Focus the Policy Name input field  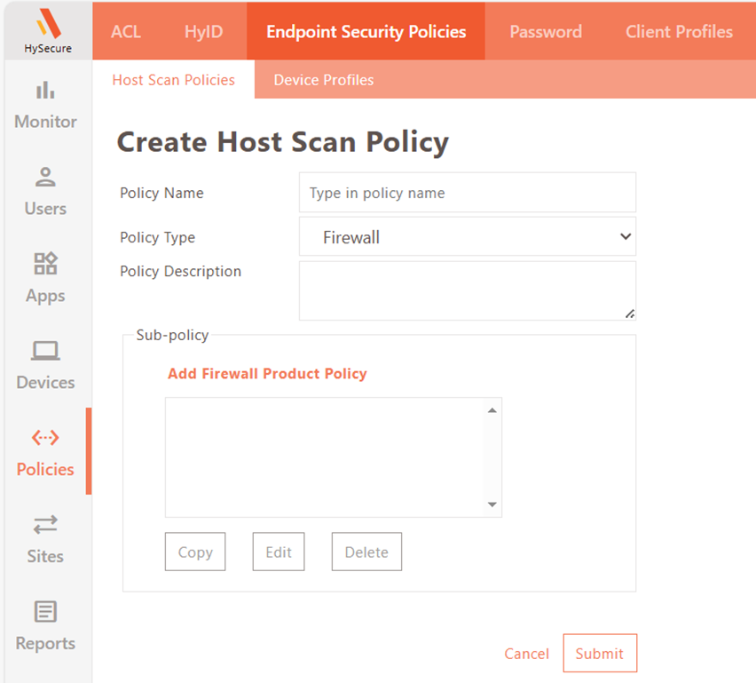pos(467,193)
